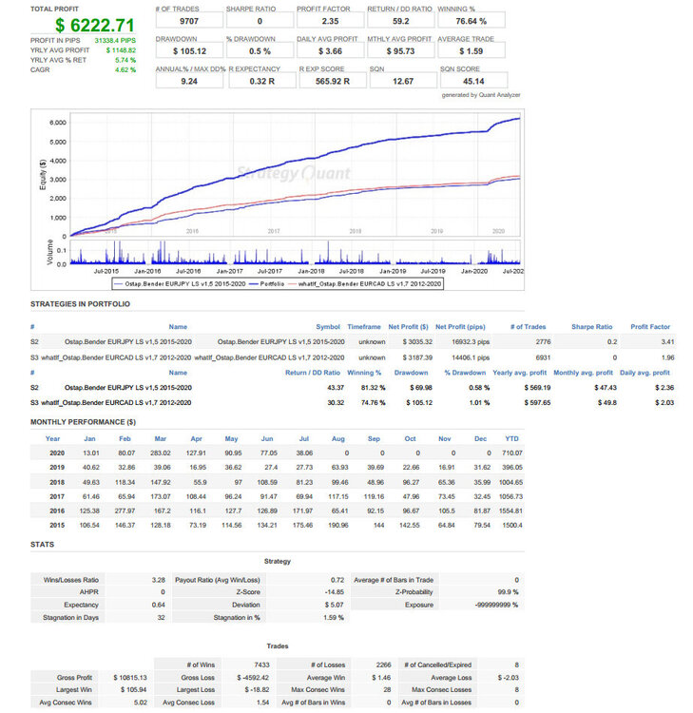
Task: Select S2 winning percentage 81.32 %
Action: pyautogui.click(x=373, y=388)
